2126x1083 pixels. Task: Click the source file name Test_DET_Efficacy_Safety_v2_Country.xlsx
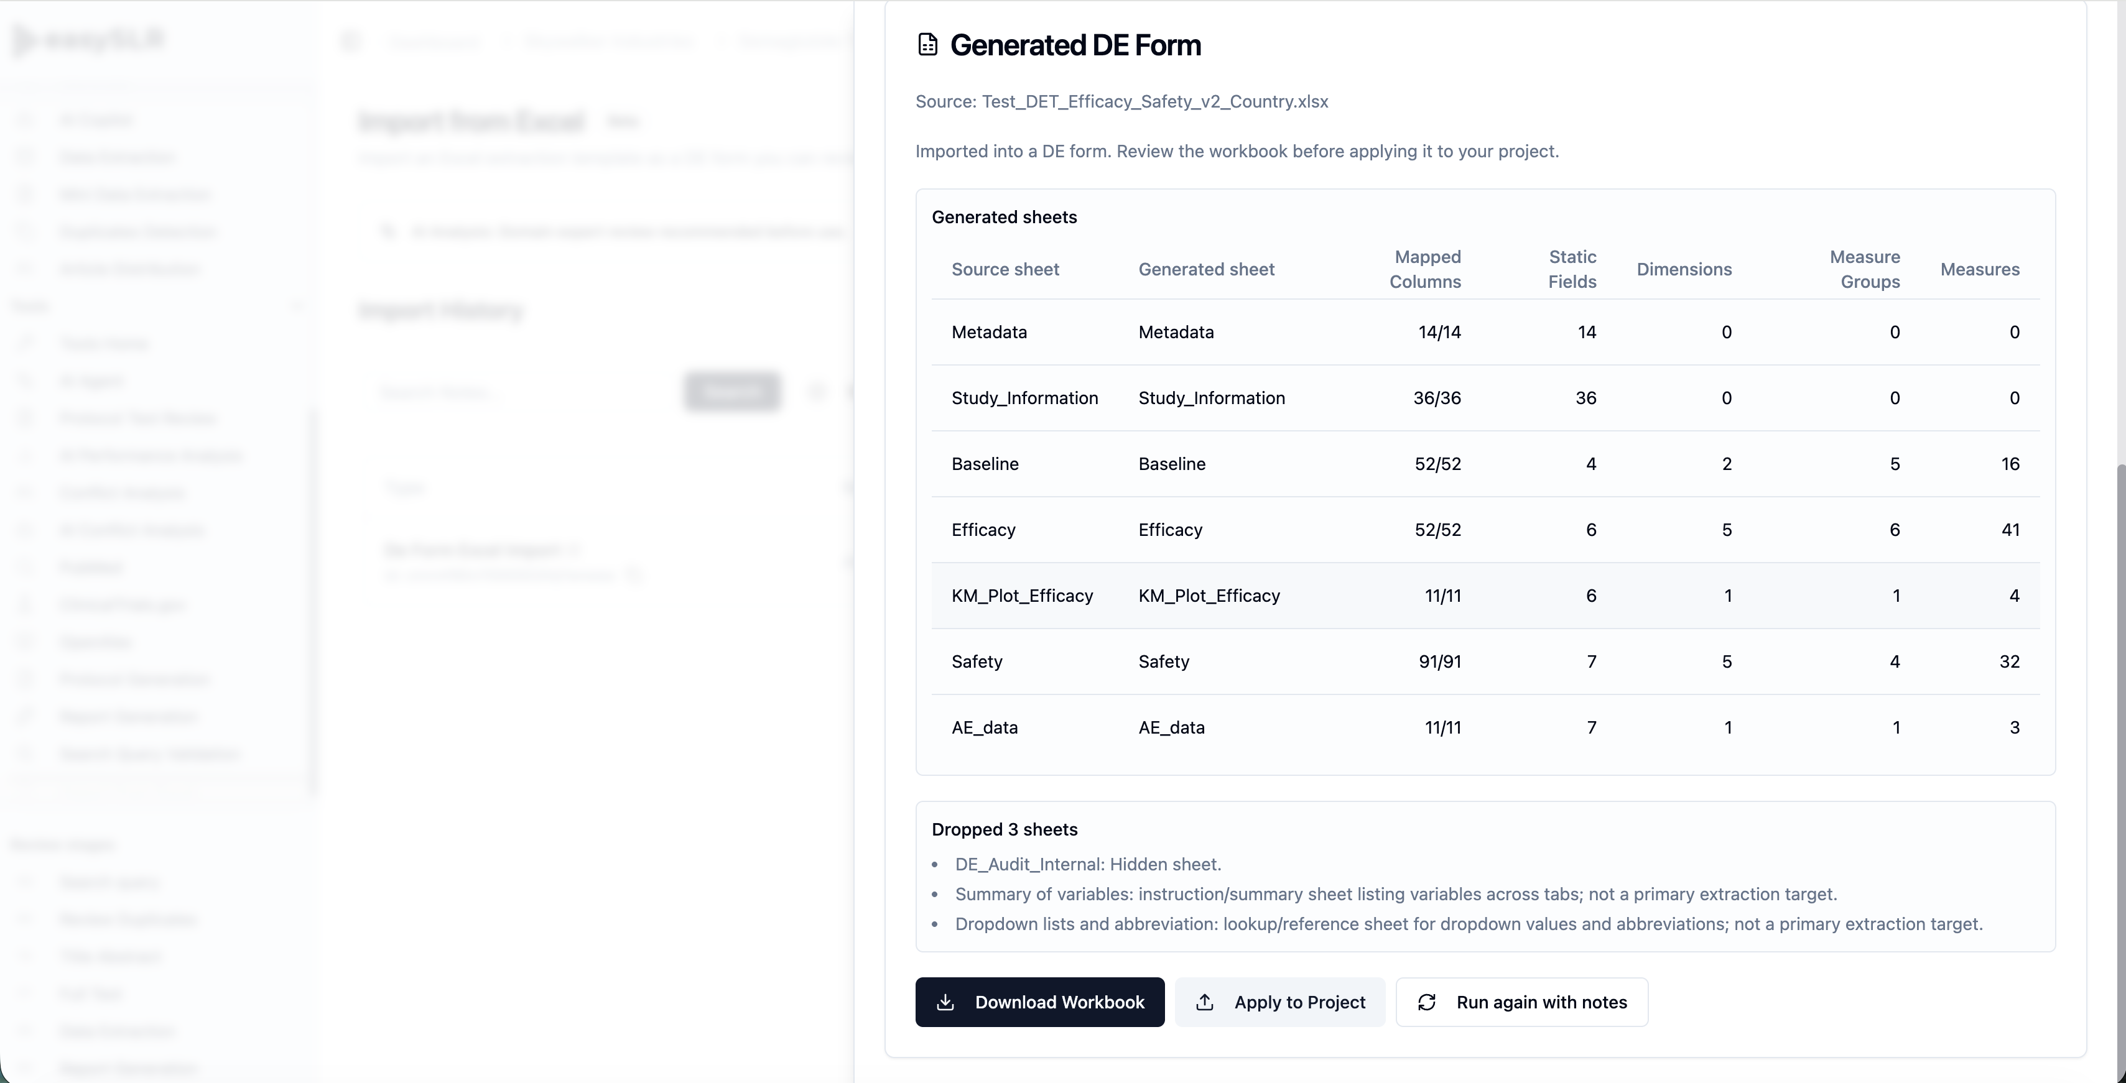click(x=1154, y=101)
